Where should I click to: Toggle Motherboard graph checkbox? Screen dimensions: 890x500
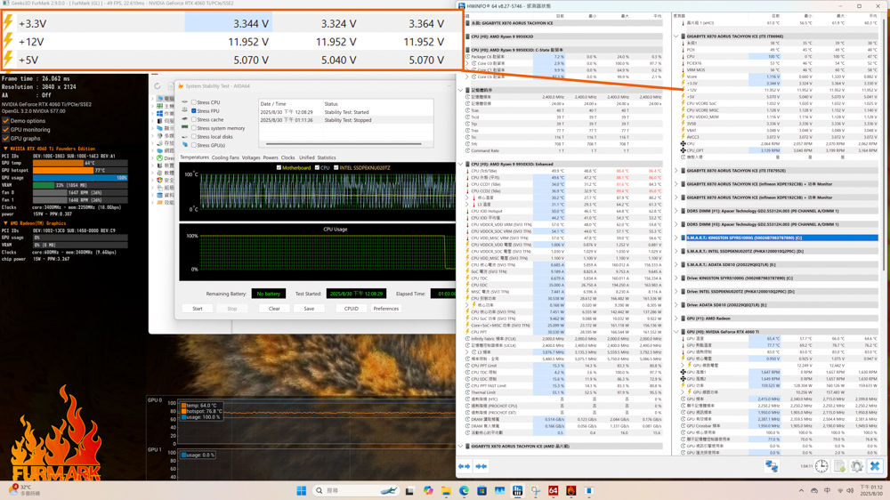278,167
